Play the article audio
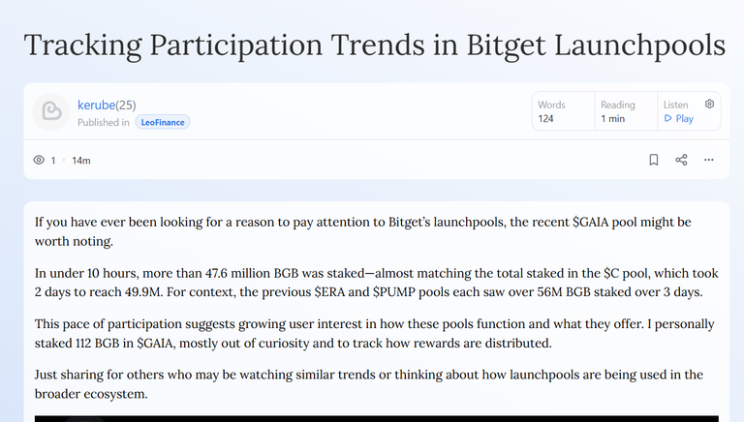The image size is (744, 422). [679, 118]
